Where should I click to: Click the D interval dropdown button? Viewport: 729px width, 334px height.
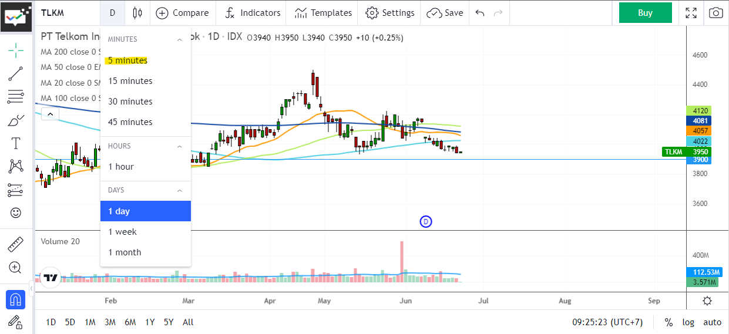pyautogui.click(x=112, y=13)
